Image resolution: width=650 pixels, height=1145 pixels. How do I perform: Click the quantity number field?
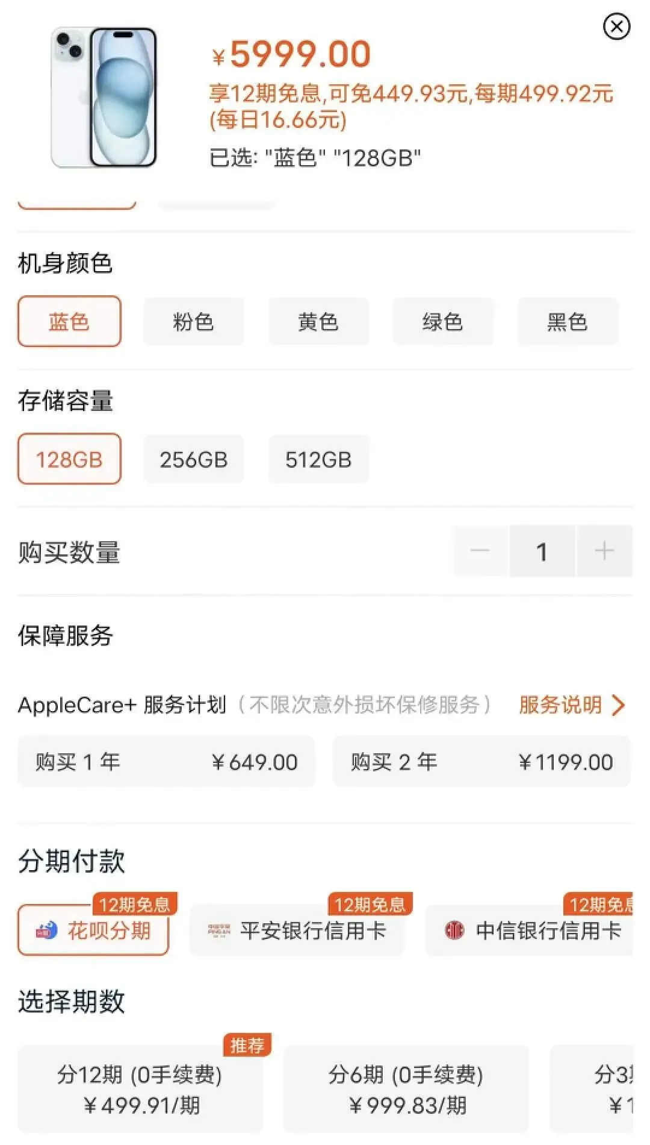542,551
